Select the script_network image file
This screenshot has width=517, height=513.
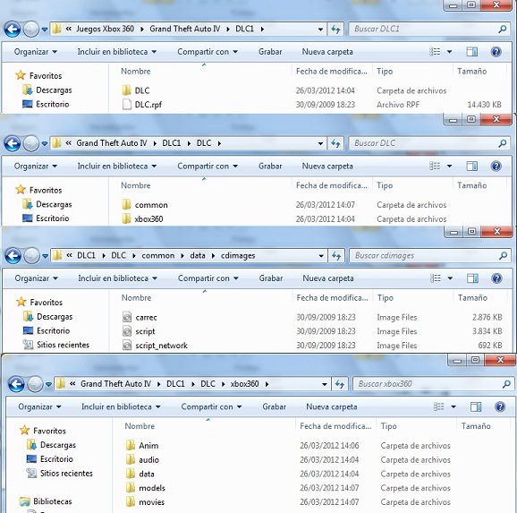[161, 346]
